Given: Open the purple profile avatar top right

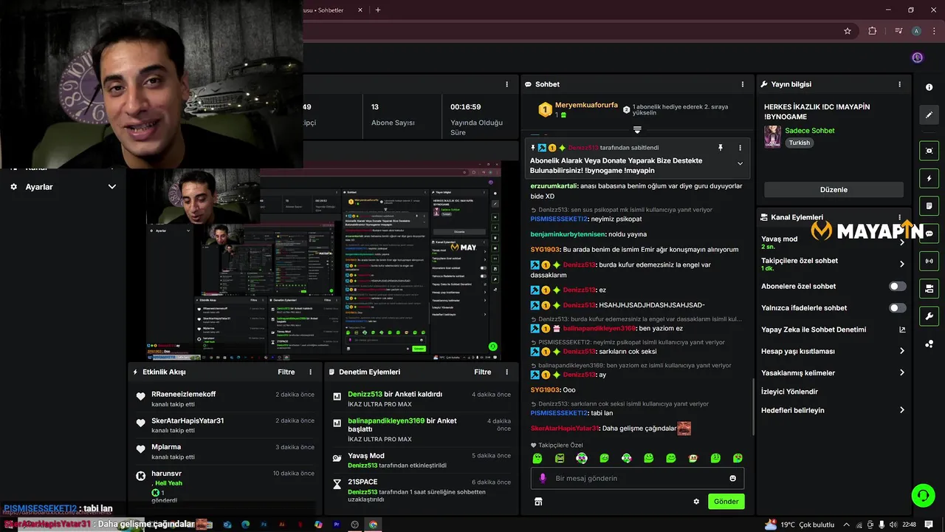Looking at the screenshot, I should (x=917, y=58).
